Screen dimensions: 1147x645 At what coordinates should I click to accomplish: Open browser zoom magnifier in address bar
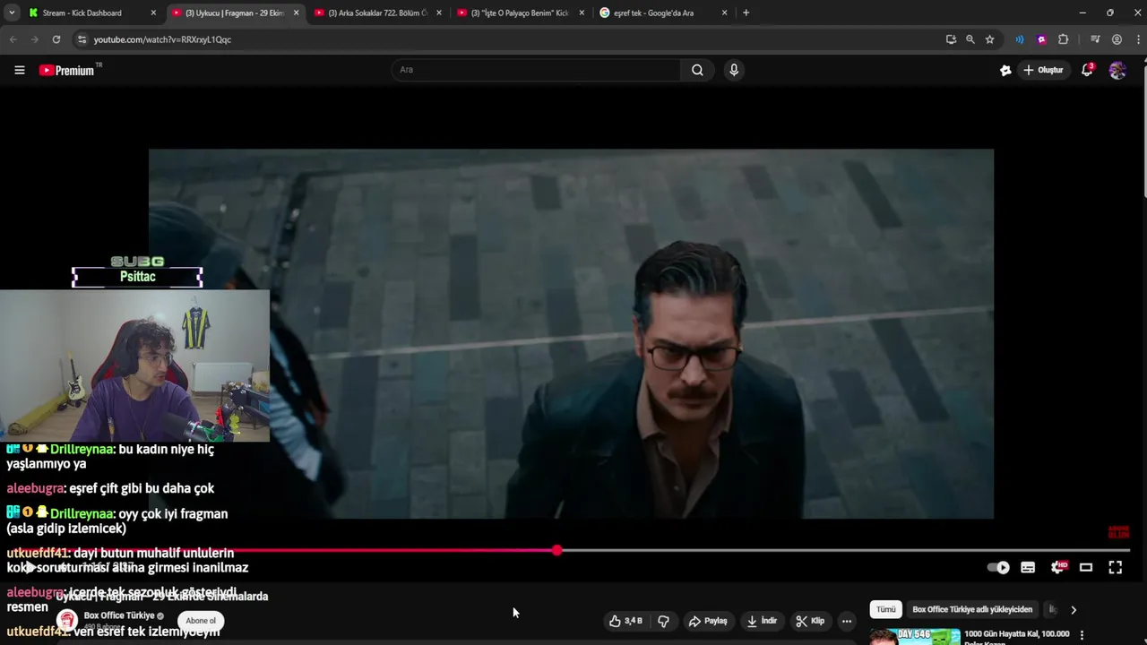point(970,39)
